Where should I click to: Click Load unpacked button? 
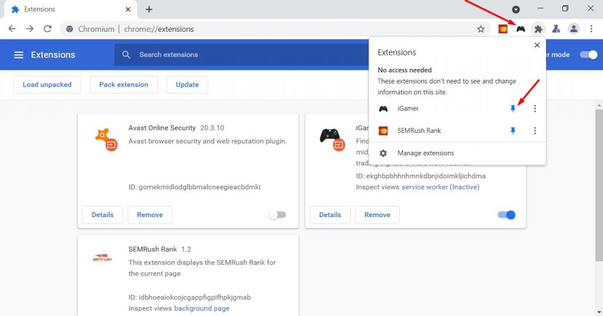(x=47, y=85)
